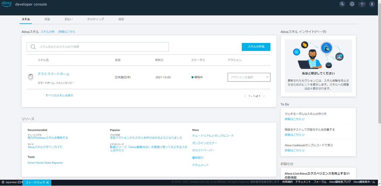Image resolution: width=381 pixels, height=186 pixels.
Task: Open the vertical three-dot header menu
Action: (x=372, y=4)
